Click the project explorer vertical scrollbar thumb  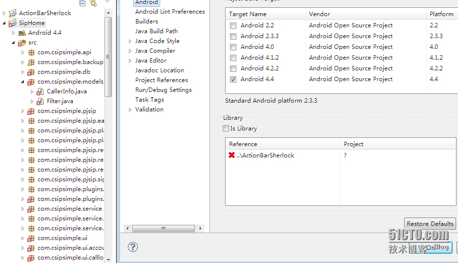point(108,57)
